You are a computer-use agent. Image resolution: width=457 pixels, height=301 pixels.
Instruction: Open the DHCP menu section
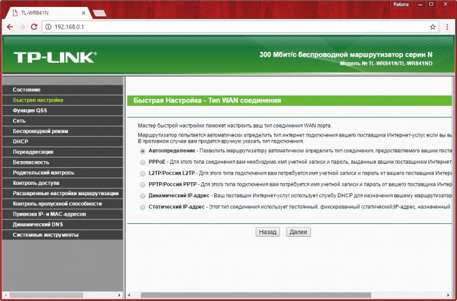[x=62, y=141]
